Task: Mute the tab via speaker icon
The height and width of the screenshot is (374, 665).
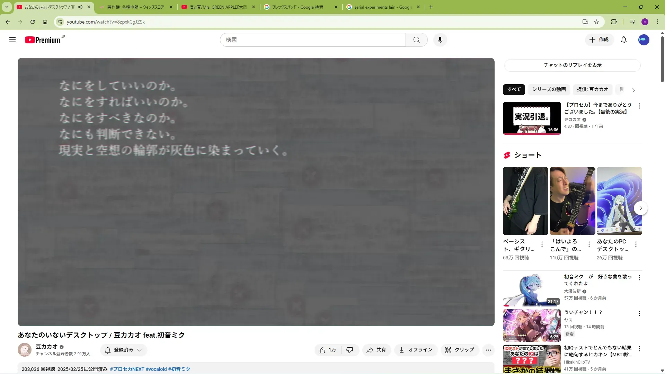Action: (x=80, y=7)
